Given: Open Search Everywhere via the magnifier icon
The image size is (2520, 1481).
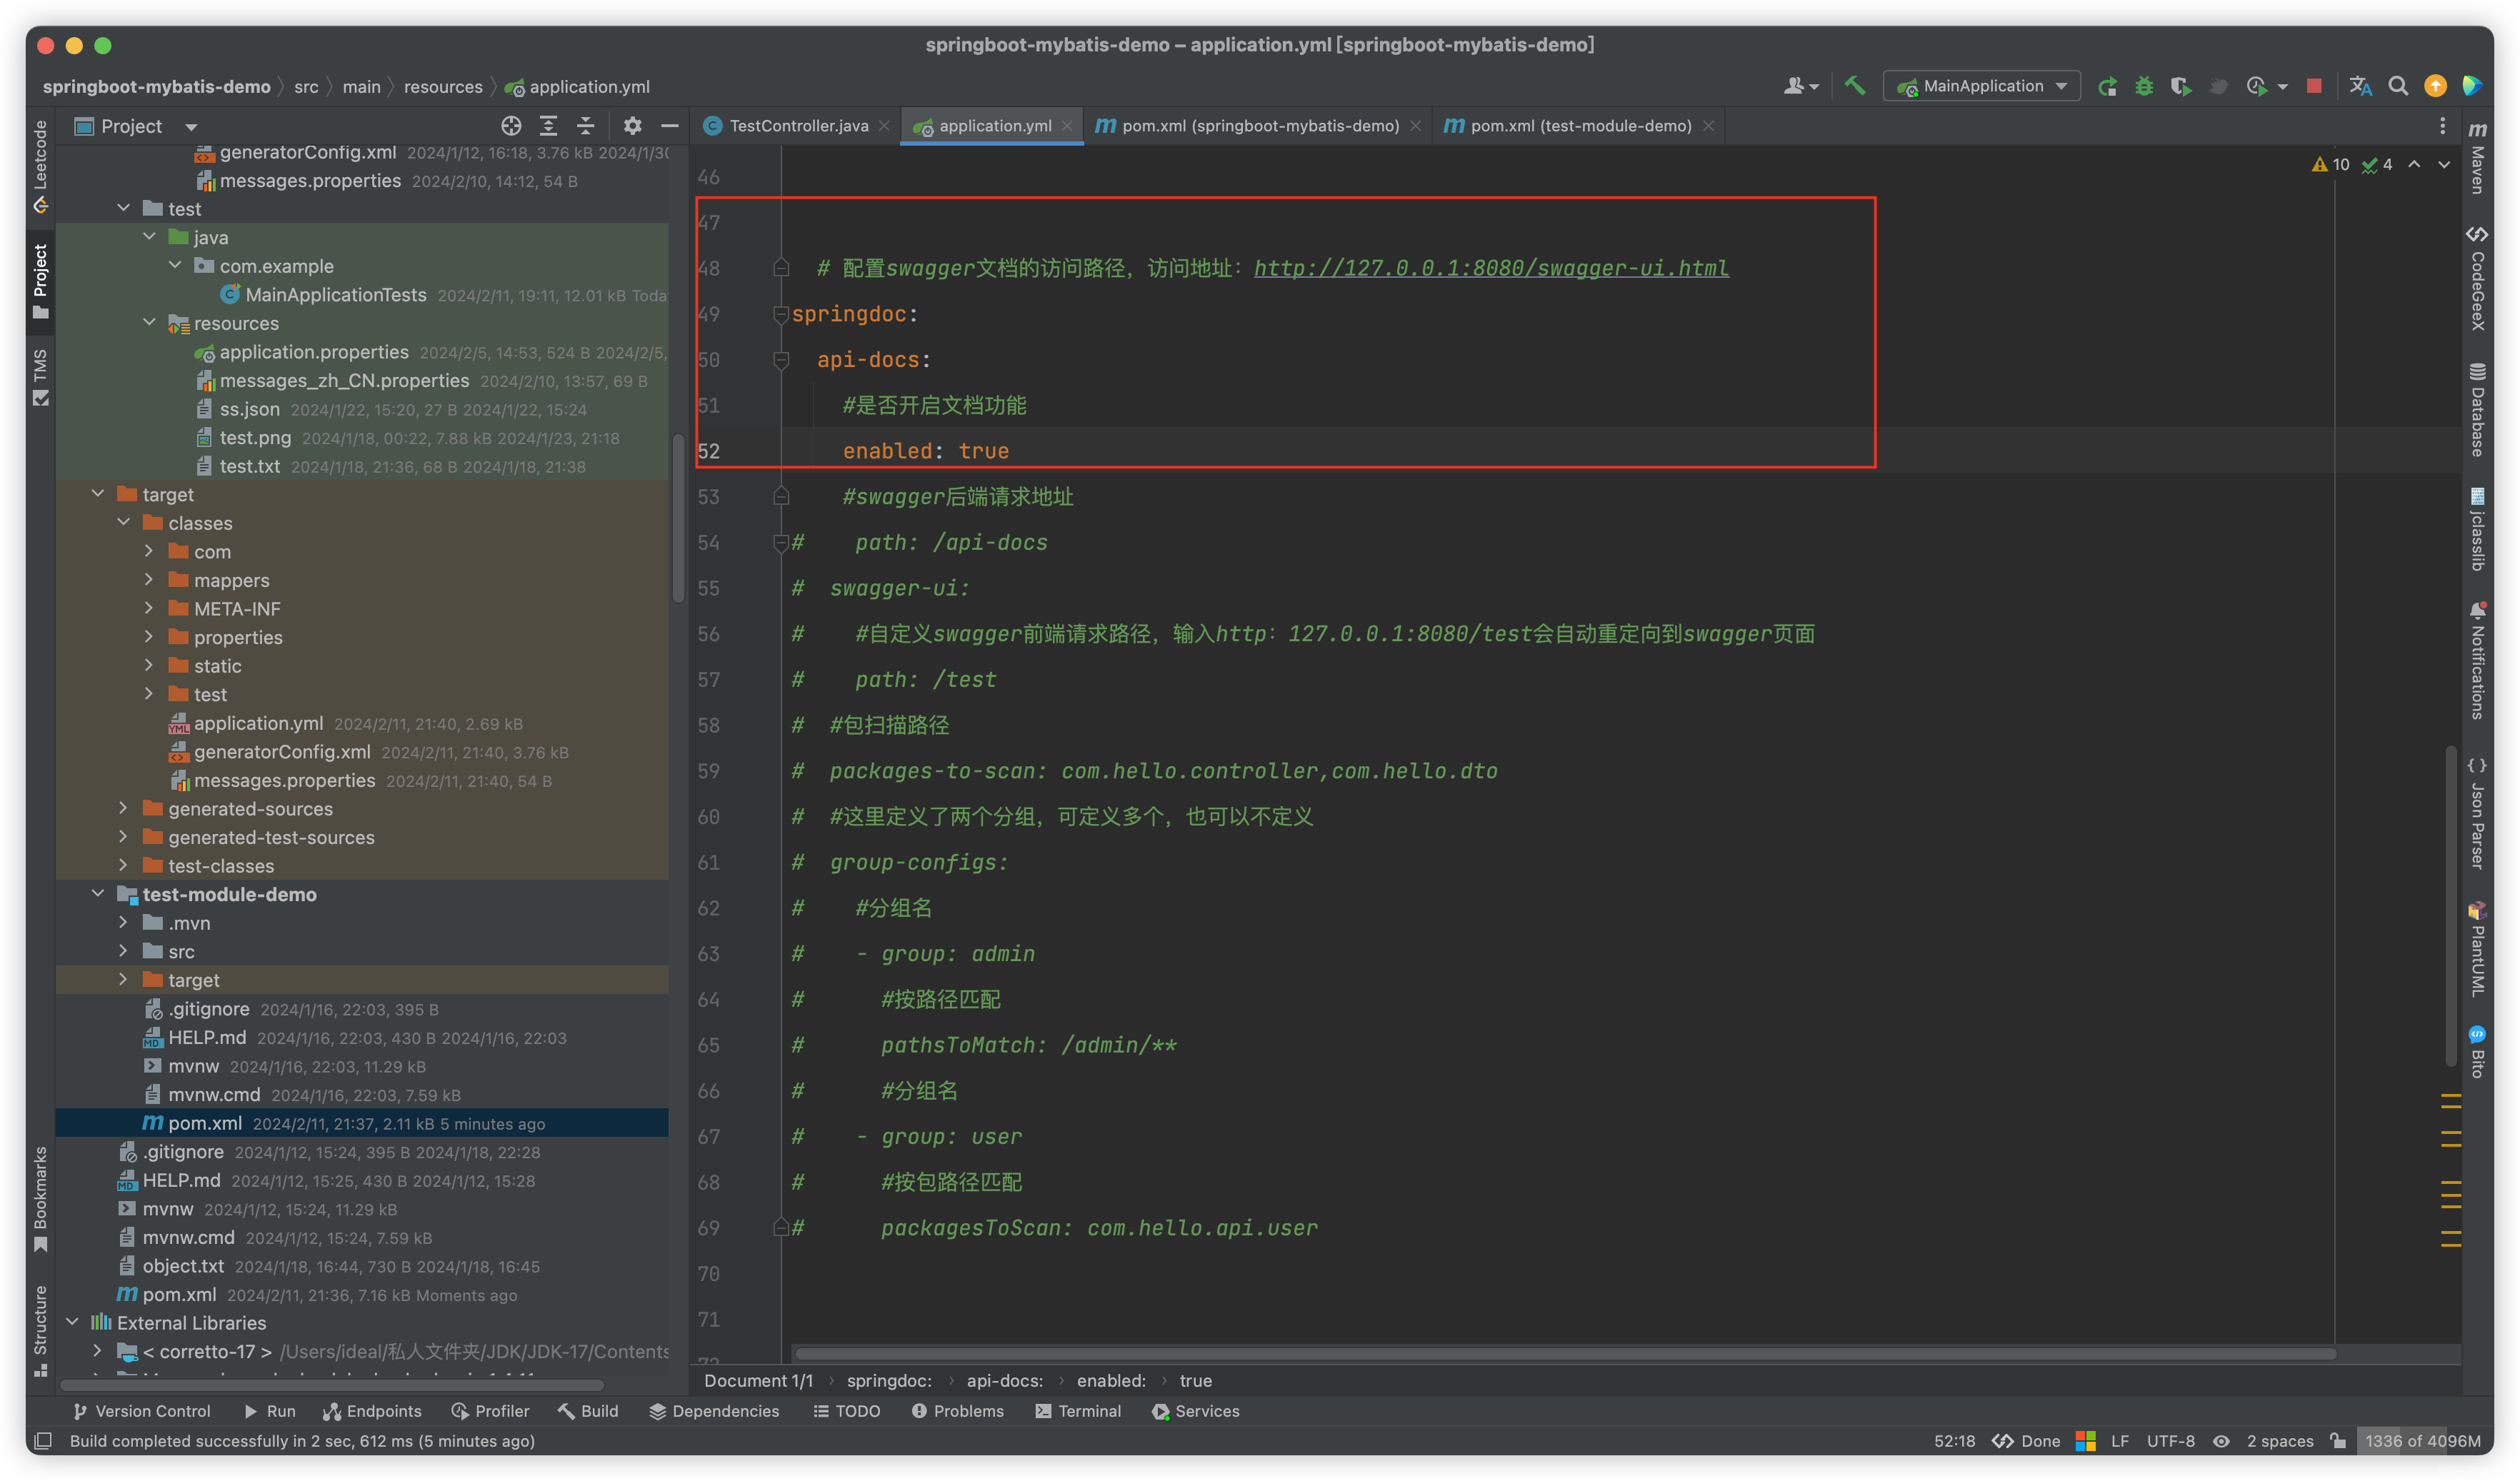Looking at the screenshot, I should click(2399, 86).
